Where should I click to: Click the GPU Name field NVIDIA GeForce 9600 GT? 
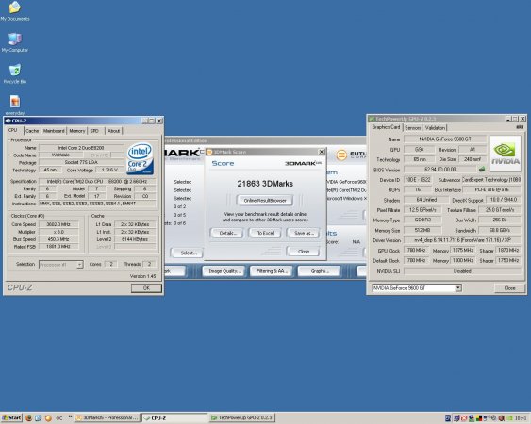[x=445, y=139]
